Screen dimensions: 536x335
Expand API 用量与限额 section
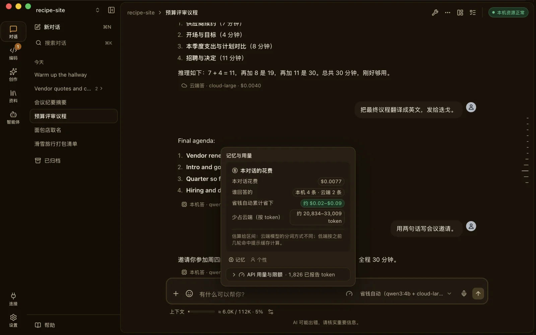[x=288, y=275]
